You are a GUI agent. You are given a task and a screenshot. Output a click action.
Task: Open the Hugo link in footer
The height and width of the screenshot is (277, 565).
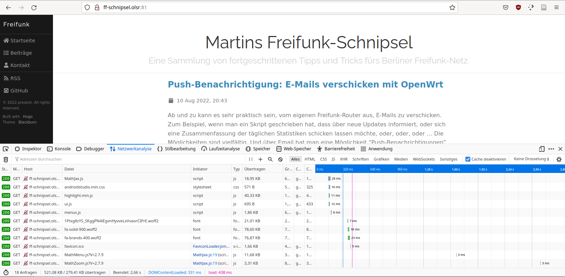click(x=28, y=116)
